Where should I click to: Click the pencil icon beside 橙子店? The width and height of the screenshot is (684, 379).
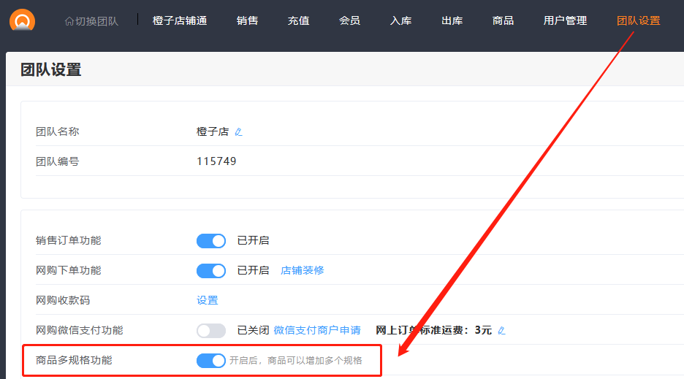coord(238,132)
